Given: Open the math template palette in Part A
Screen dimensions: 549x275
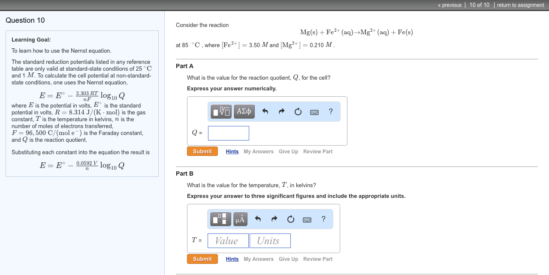Looking at the screenshot, I should click(x=220, y=111).
